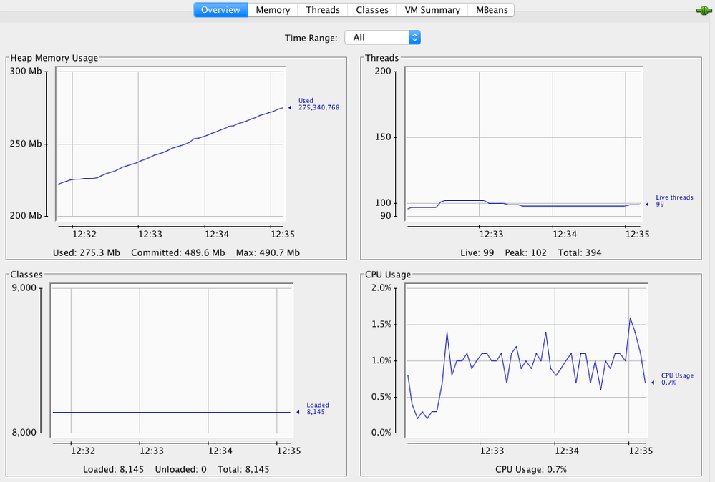Click the CPU Usage graph
The width and height of the screenshot is (715, 482).
tap(526, 360)
